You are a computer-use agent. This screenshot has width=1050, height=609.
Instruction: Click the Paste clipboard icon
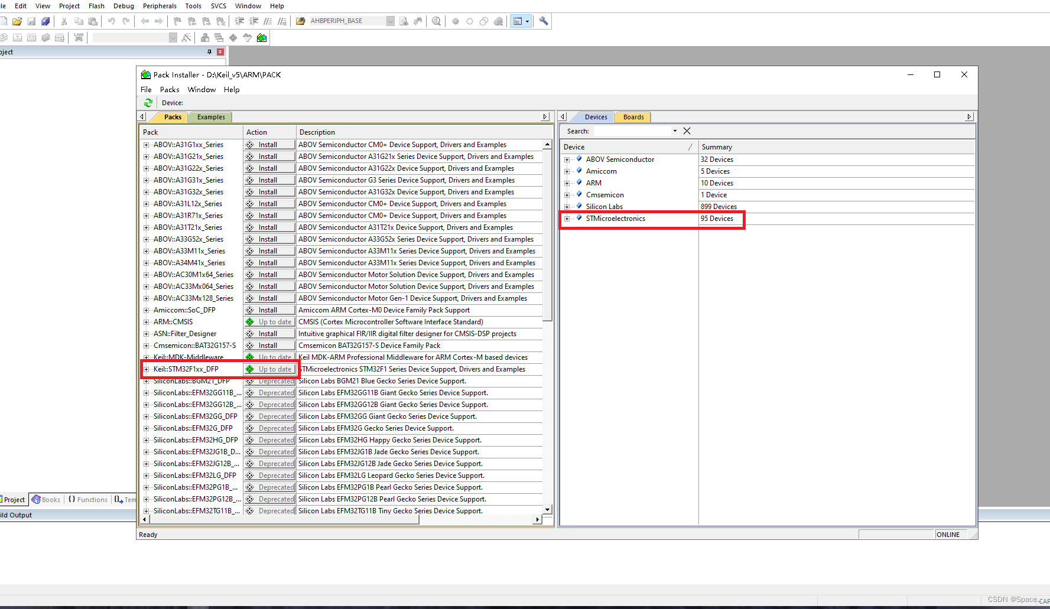tap(93, 21)
